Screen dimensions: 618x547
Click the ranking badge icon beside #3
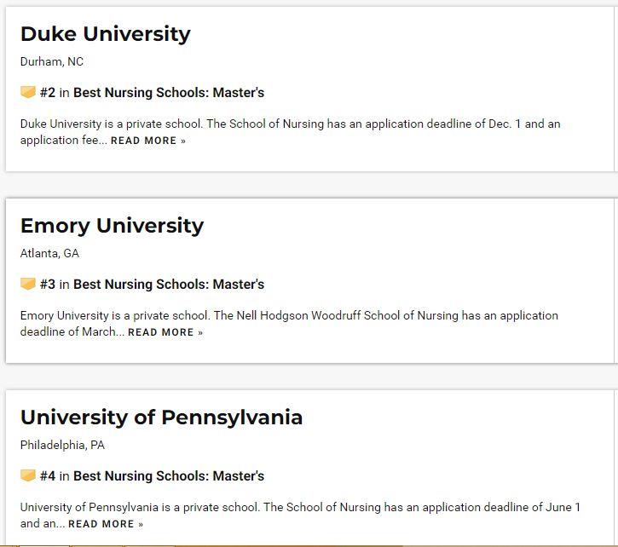[x=28, y=284]
